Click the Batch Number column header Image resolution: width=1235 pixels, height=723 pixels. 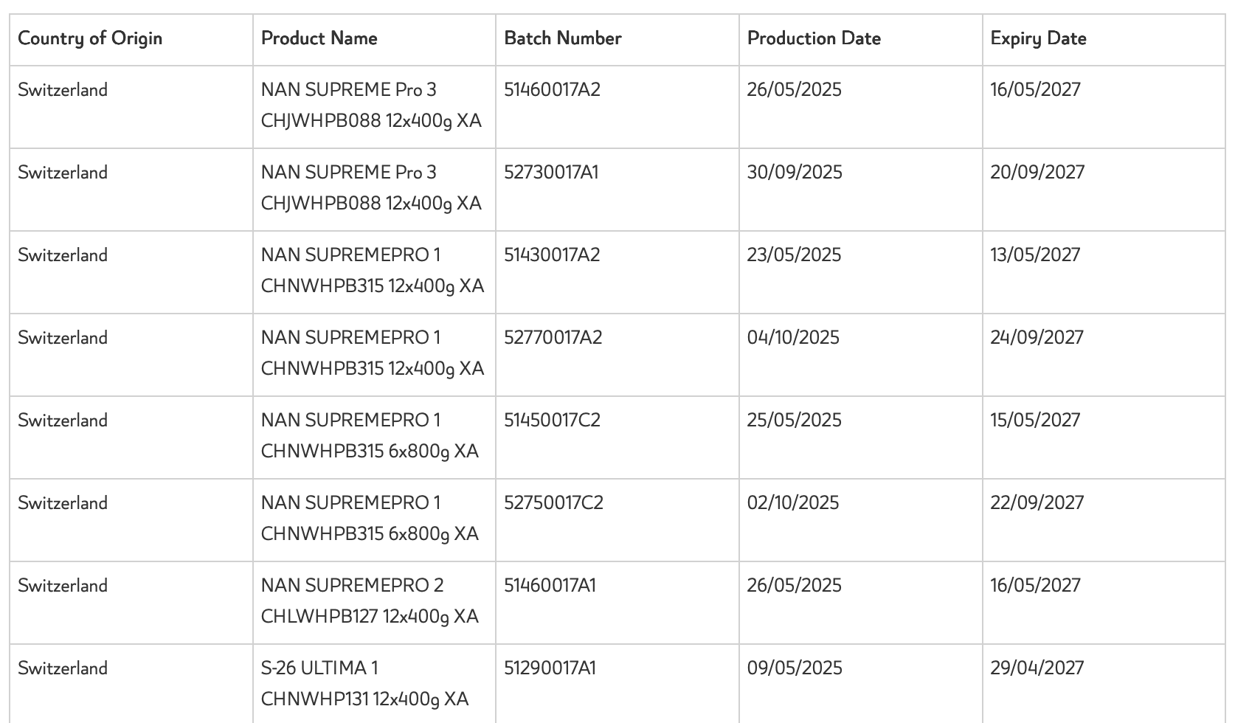563,38
